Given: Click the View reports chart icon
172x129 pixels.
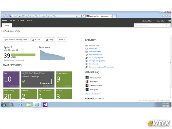Looking at the screenshot, I should [87, 64].
